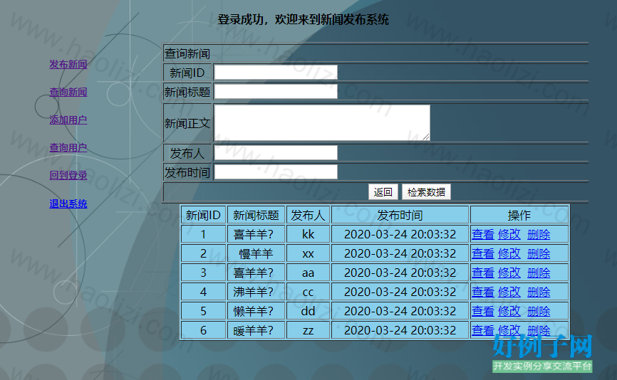
Task: Click 修改 for publisher dd row
Action: [509, 311]
